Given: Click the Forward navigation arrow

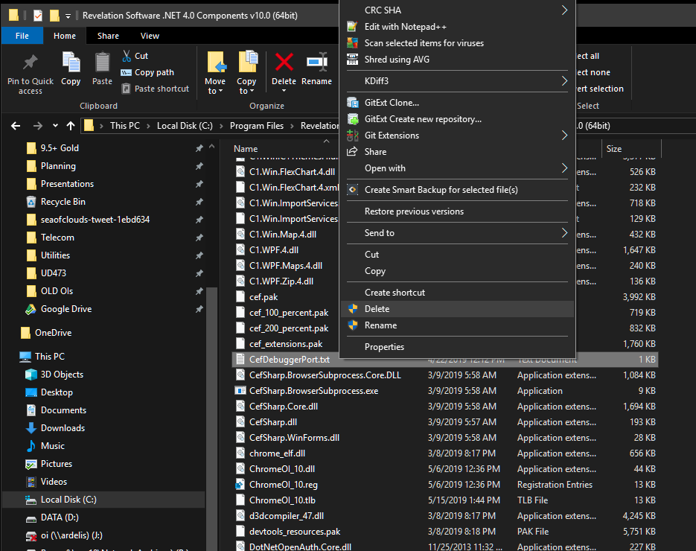Looking at the screenshot, I should pyautogui.click(x=38, y=126).
